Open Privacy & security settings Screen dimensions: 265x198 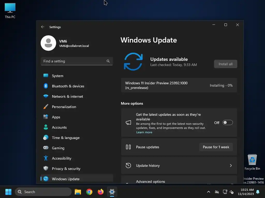pos(77,169)
